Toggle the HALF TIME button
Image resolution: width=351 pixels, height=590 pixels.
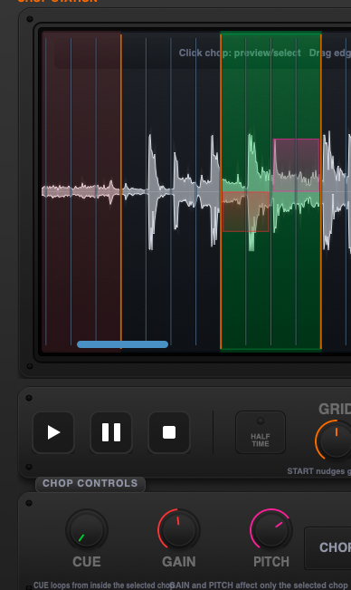pos(261,432)
